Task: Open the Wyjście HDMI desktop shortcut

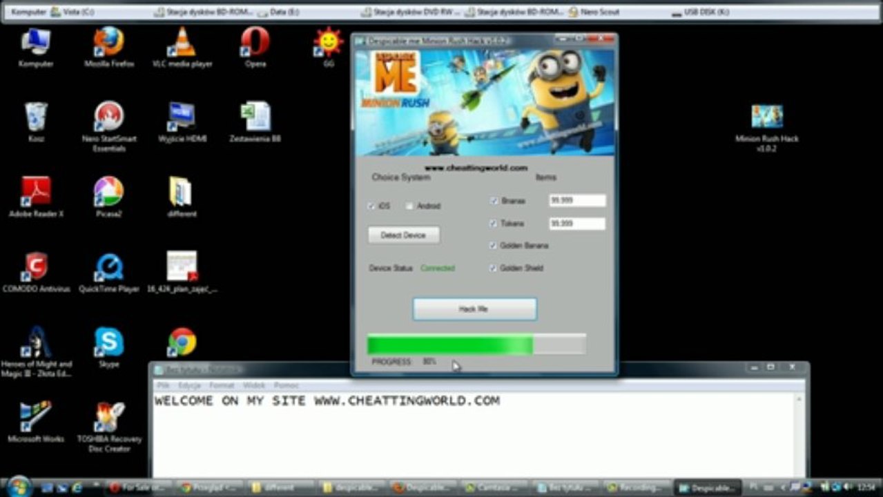Action: tap(182, 122)
